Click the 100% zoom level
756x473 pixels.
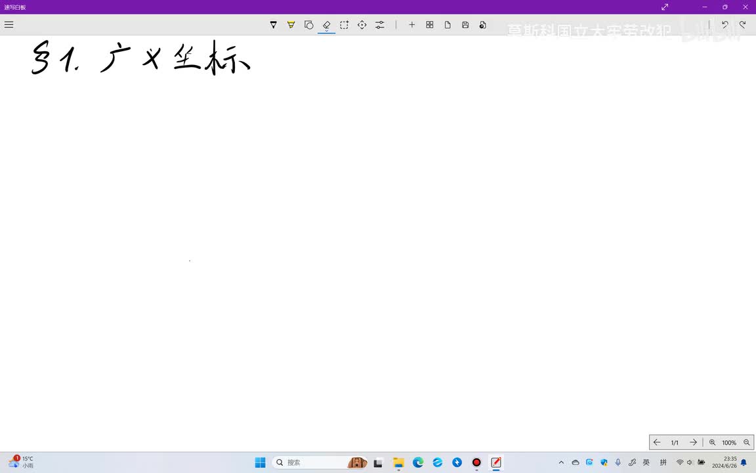[x=729, y=443]
